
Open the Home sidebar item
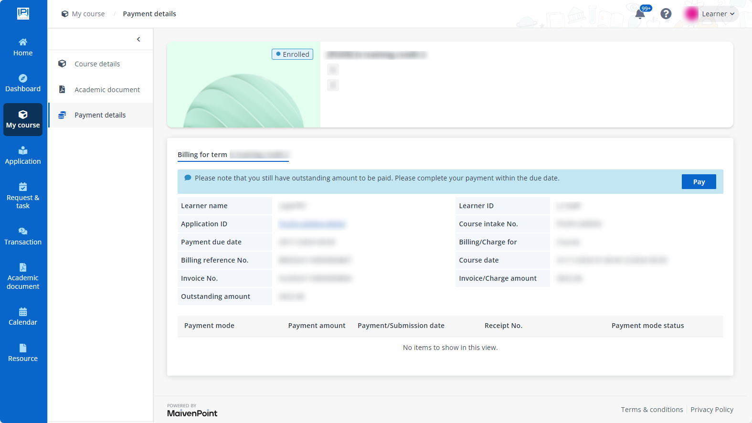[x=23, y=47]
